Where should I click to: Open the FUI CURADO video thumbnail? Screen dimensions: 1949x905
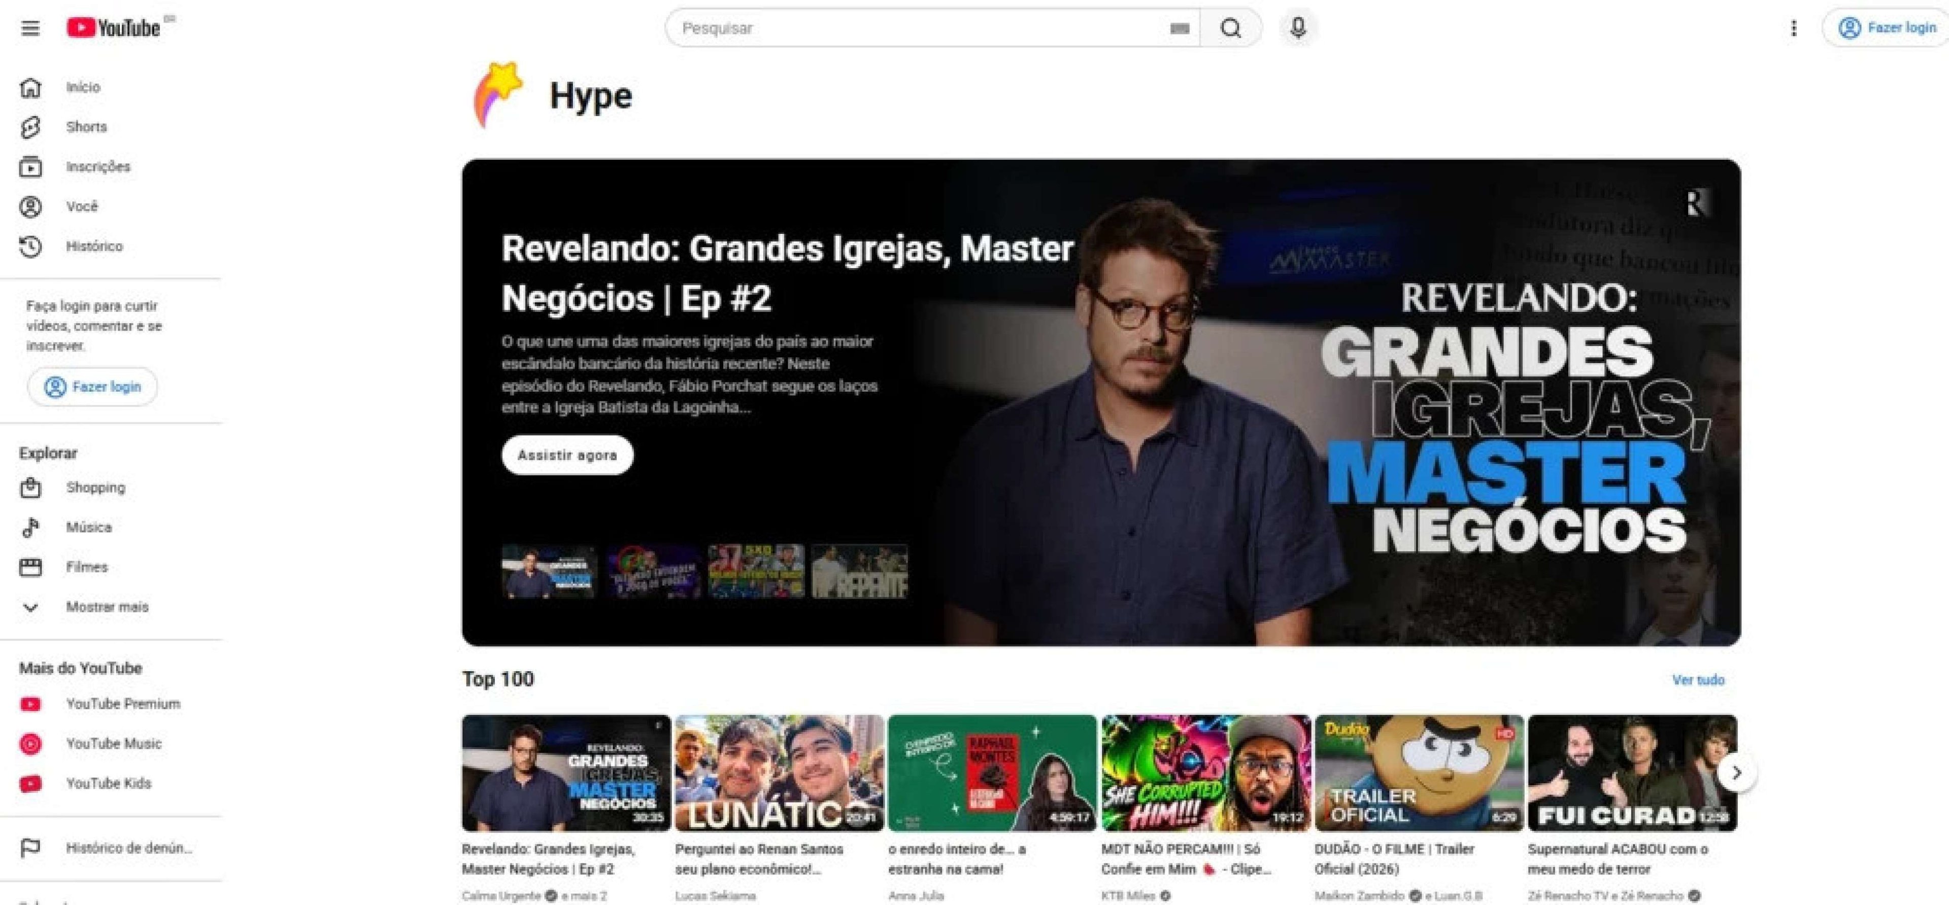pos(1632,774)
